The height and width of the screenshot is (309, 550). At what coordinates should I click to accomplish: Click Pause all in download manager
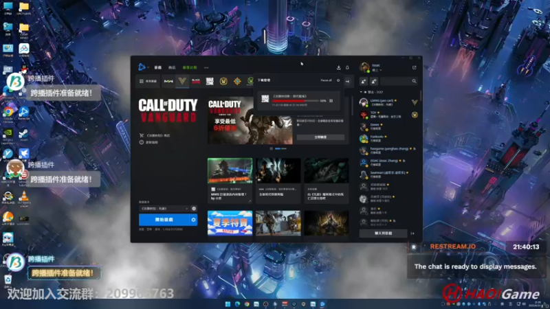(x=326, y=80)
